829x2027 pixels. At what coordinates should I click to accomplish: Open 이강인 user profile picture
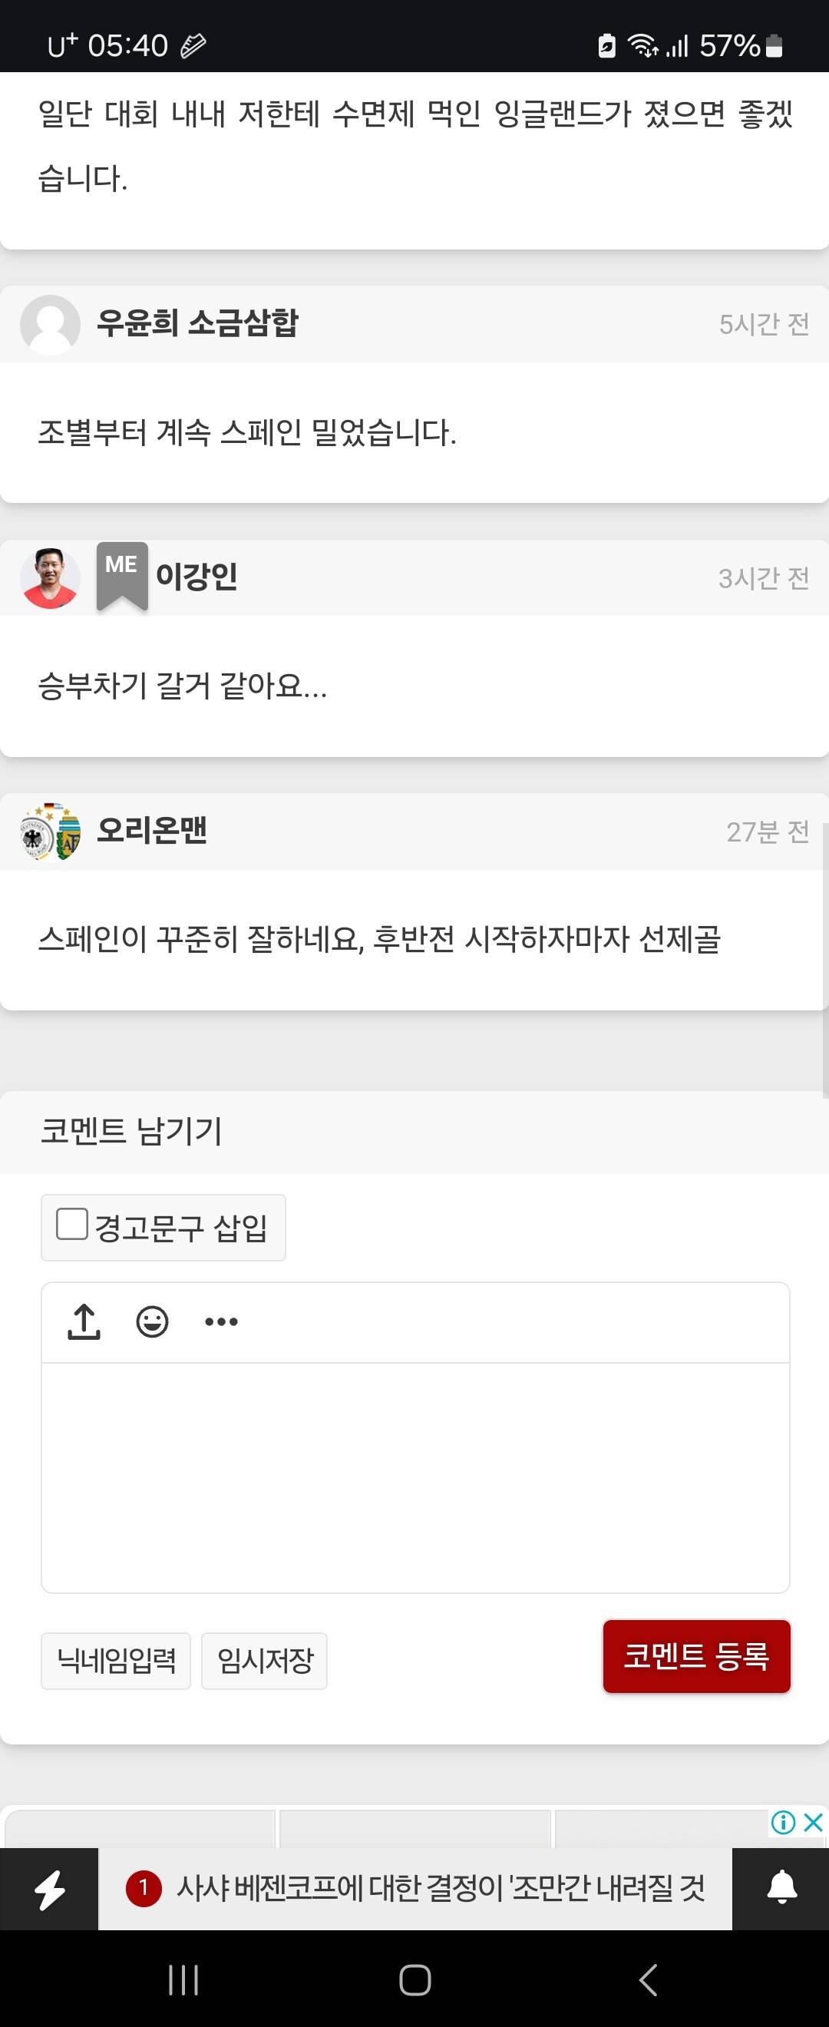(x=50, y=578)
